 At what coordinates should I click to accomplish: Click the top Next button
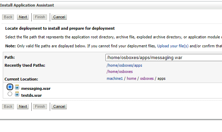tap(23, 17)
